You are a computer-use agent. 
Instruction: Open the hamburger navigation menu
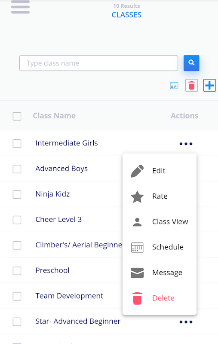tap(20, 7)
